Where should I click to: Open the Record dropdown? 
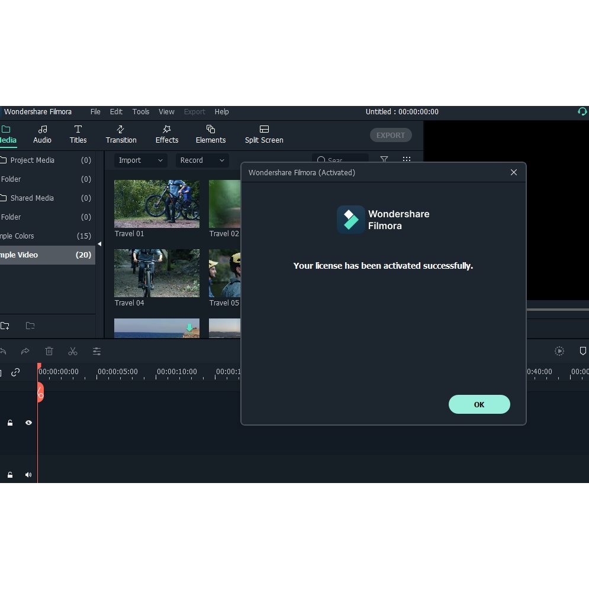202,160
